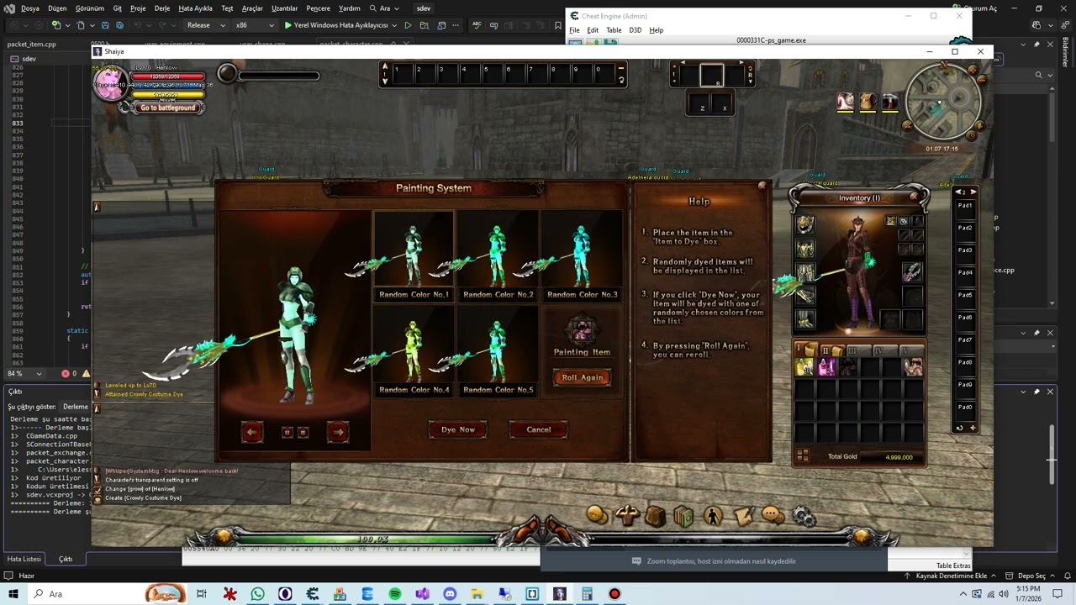This screenshot has width=1076, height=605.
Task: Open the skill books icon
Action: 684,516
